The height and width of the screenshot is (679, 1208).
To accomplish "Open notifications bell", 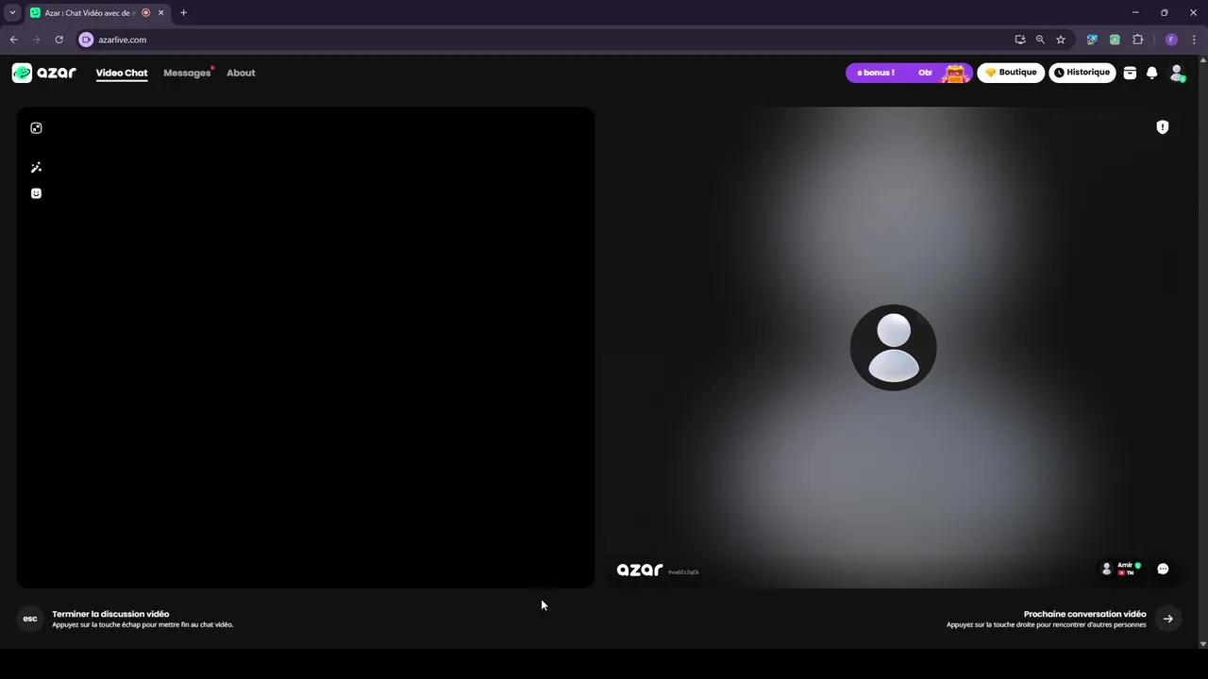I will [x=1151, y=73].
